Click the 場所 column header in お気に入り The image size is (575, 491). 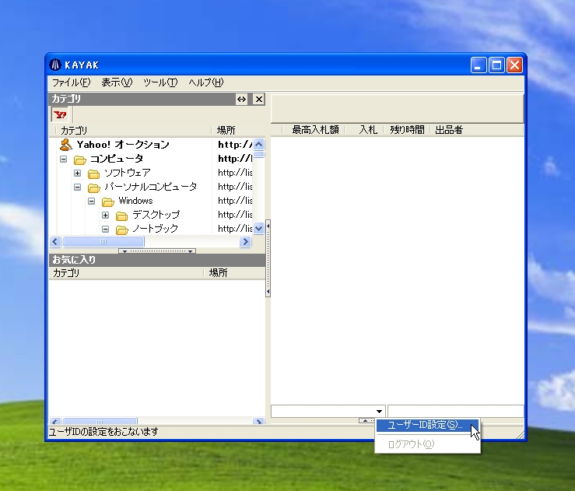(234, 273)
